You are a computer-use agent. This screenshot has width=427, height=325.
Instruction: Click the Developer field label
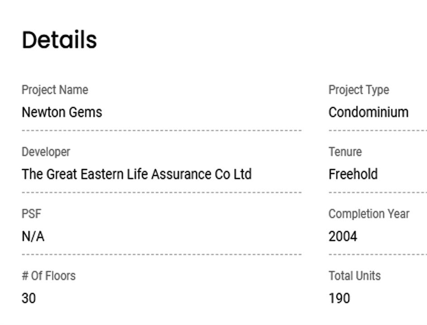(x=46, y=152)
